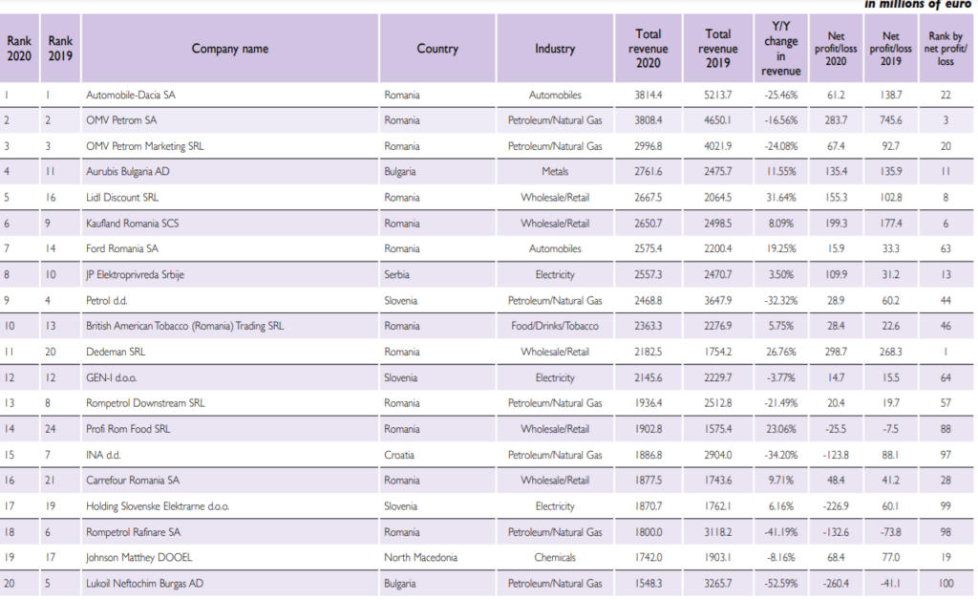Select the North Macedonia country cell
This screenshot has width=978, height=600.
(420, 558)
